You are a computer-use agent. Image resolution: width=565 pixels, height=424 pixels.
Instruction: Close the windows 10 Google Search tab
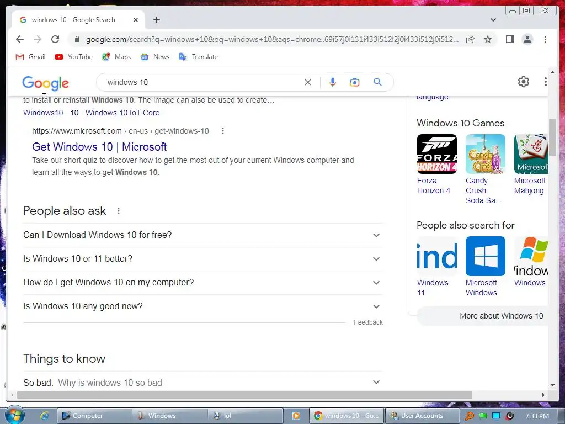point(136,20)
